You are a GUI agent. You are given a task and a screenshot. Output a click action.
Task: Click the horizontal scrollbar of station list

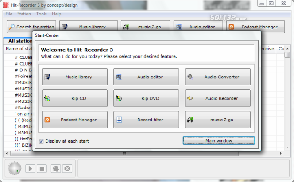(124, 153)
